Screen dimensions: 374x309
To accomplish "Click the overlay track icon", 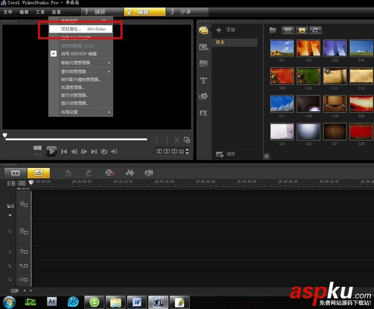I will point(24,231).
